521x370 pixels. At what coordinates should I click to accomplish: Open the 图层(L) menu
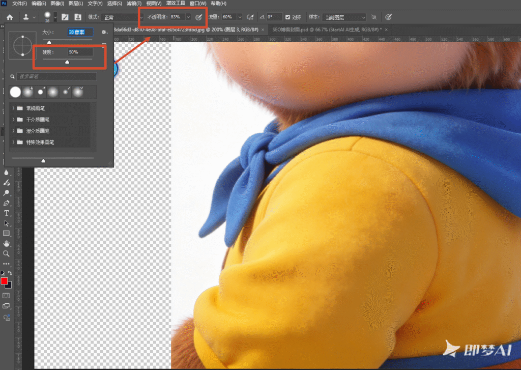click(x=76, y=4)
